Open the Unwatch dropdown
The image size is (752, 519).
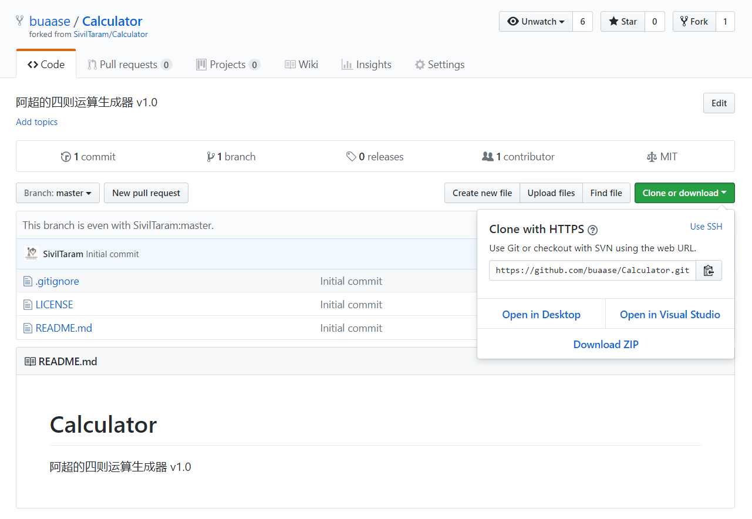(x=536, y=22)
